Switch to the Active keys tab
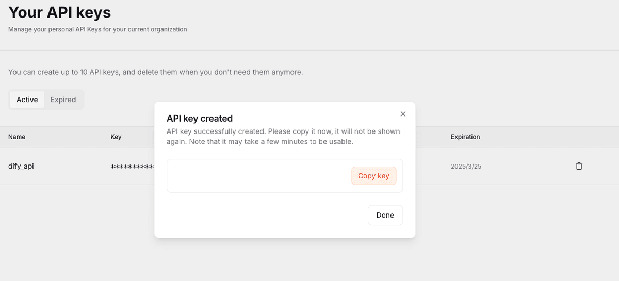 tap(27, 100)
